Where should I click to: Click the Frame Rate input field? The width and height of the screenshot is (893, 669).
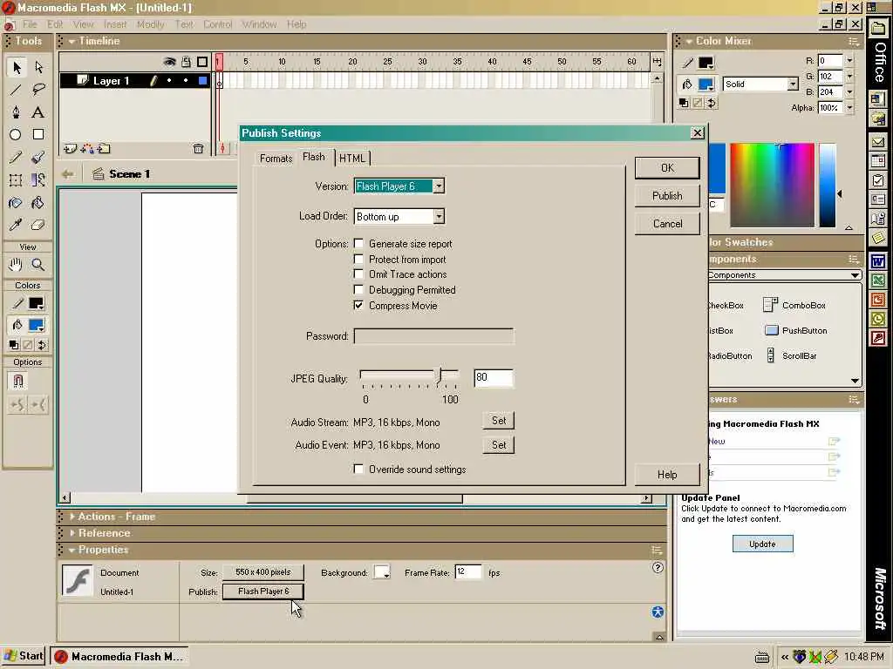tap(468, 571)
